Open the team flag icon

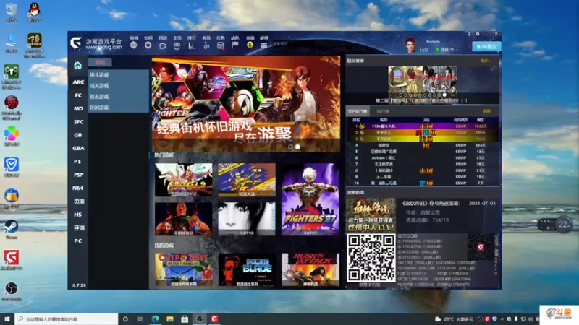pyautogui.click(x=234, y=45)
